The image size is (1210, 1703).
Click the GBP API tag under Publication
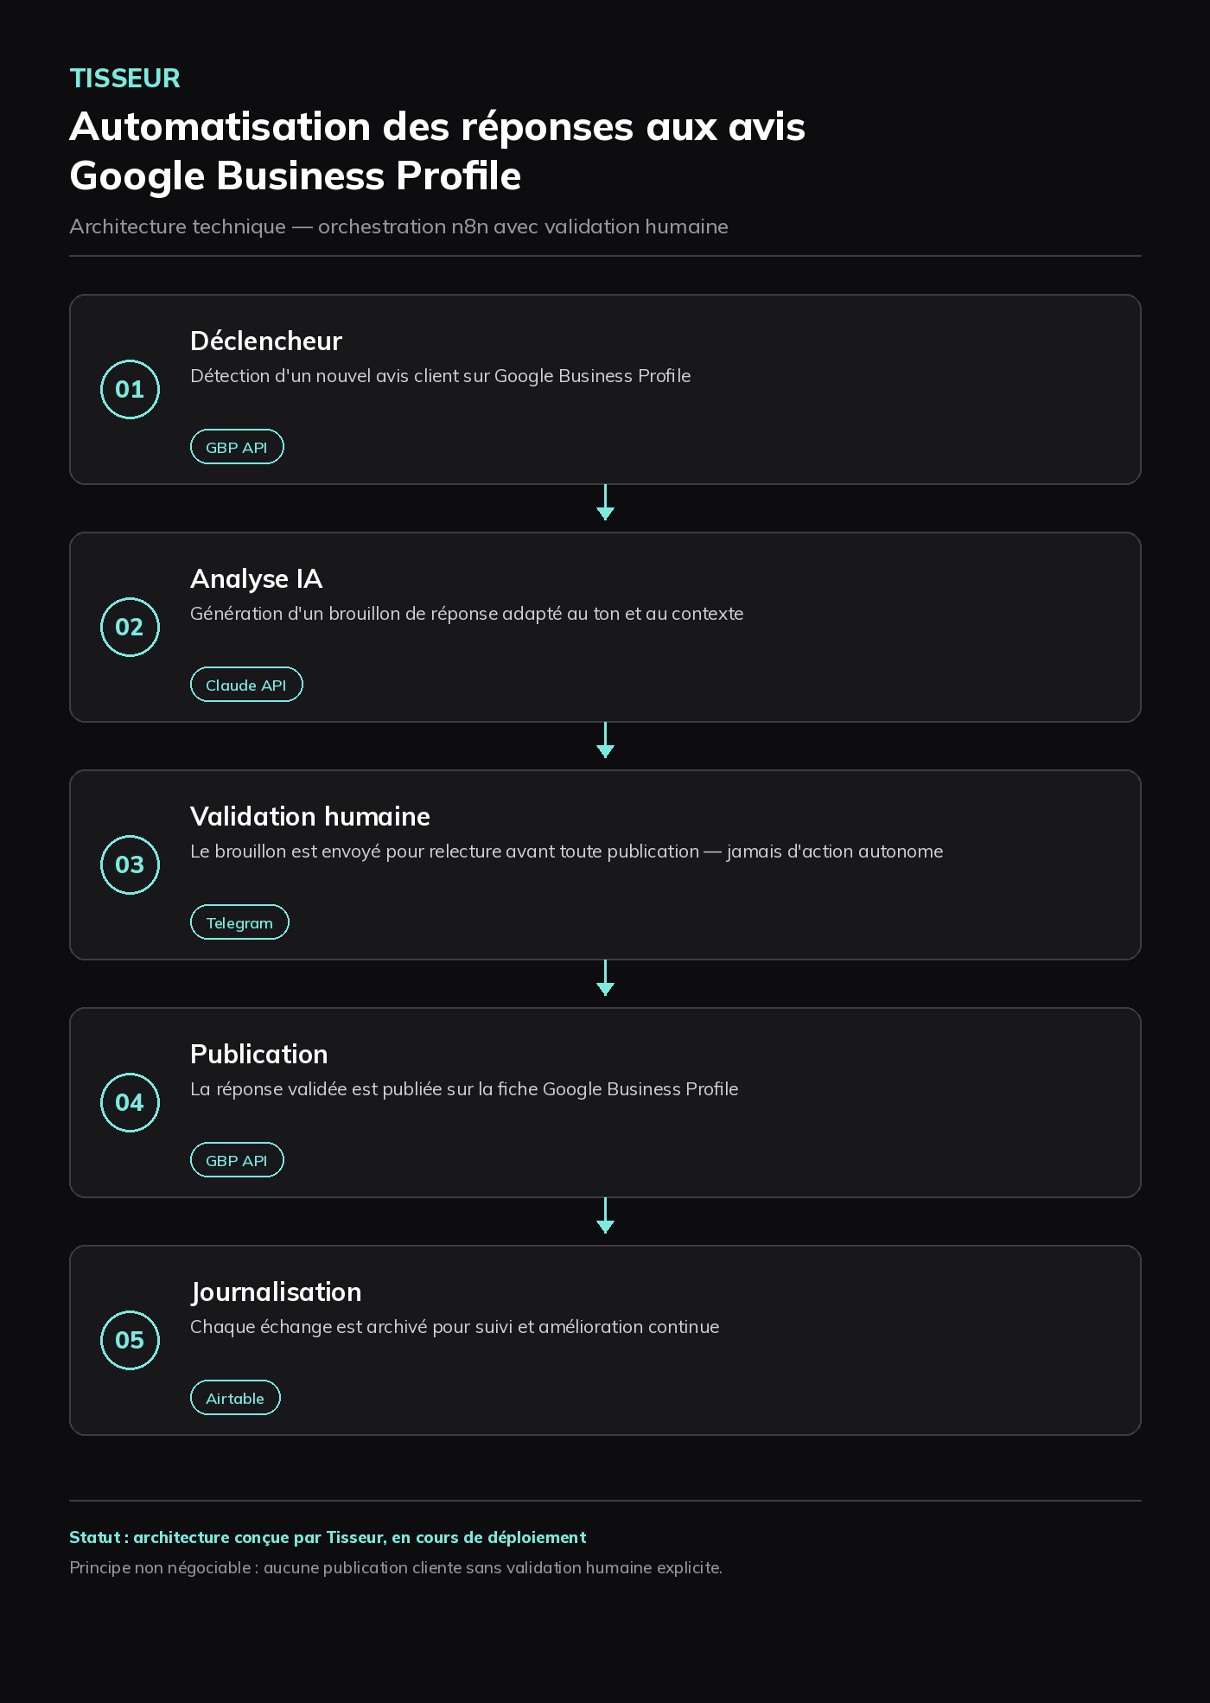click(x=237, y=1160)
